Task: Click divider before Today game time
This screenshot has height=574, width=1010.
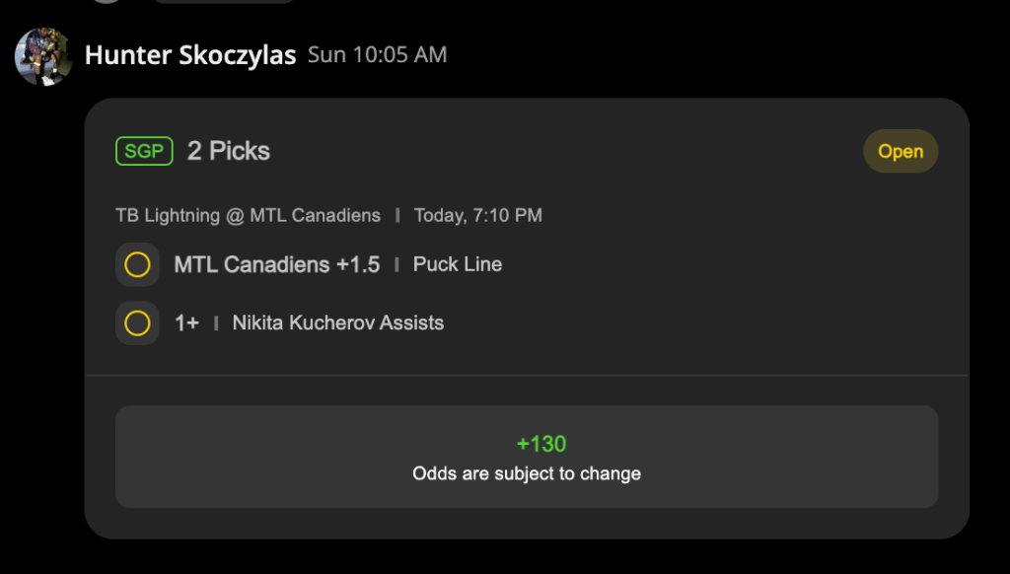Action: click(397, 215)
